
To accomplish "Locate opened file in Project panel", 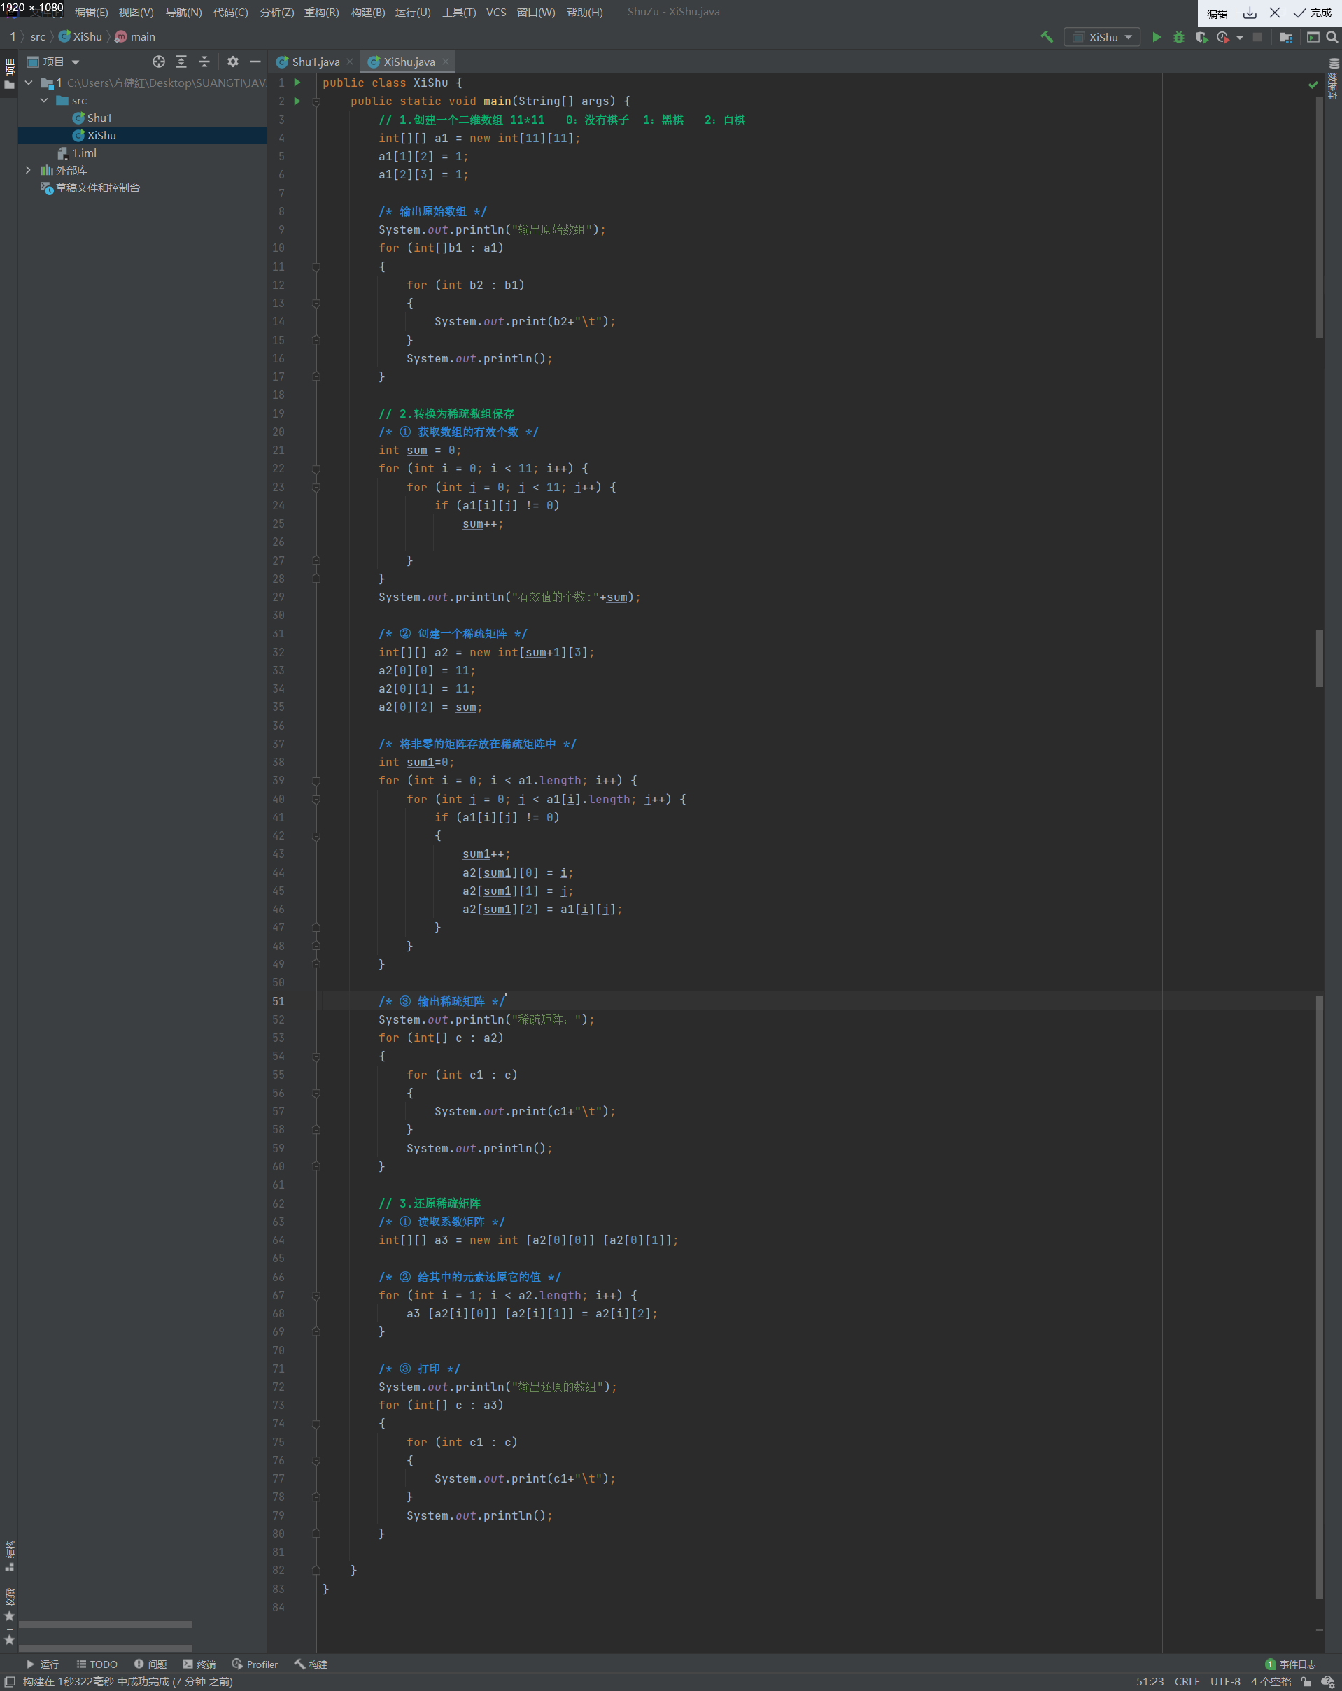I will coord(158,62).
